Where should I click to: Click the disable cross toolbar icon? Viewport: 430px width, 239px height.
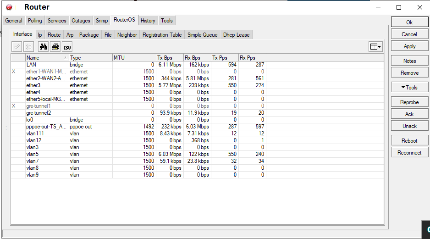(28, 47)
